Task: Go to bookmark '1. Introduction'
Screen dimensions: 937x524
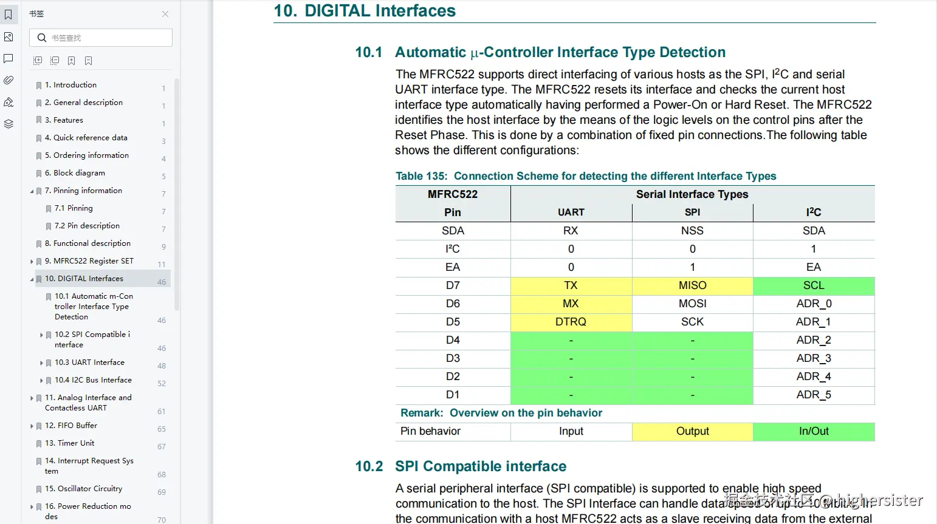Action: point(70,85)
